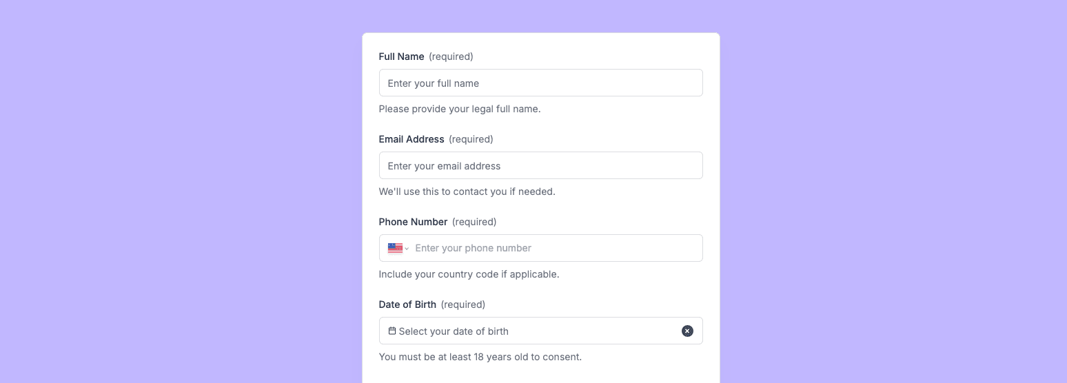Click the US flag country icon
The height and width of the screenshot is (383, 1067).
395,248
